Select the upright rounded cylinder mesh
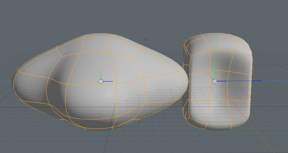The image size is (288, 153). pyautogui.click(x=218, y=82)
